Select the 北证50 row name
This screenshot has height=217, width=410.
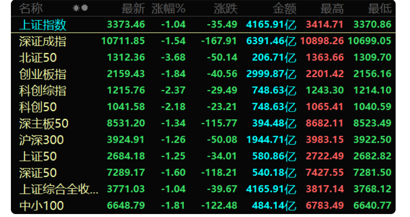[38, 58]
